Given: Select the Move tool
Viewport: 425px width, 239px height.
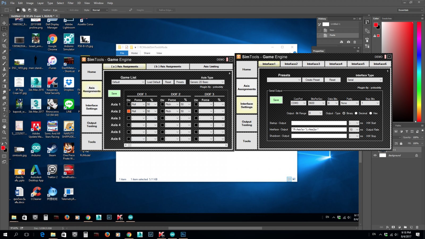Looking at the screenshot, I should pos(4,23).
